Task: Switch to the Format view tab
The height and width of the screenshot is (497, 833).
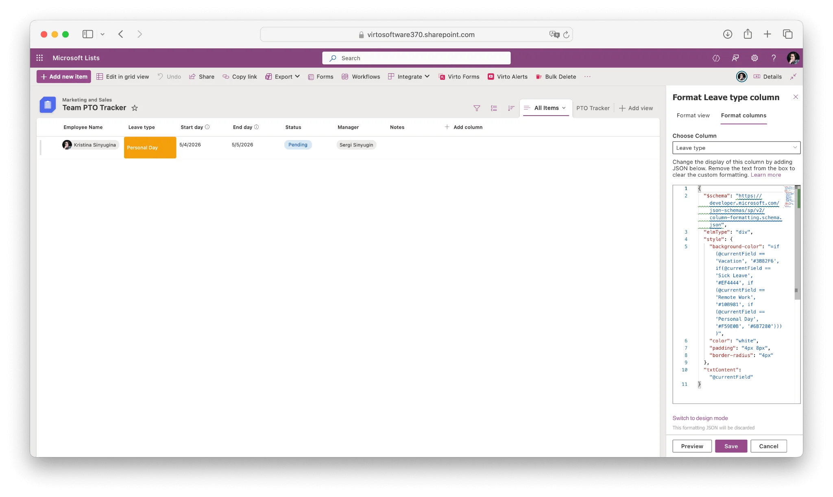Action: [693, 116]
